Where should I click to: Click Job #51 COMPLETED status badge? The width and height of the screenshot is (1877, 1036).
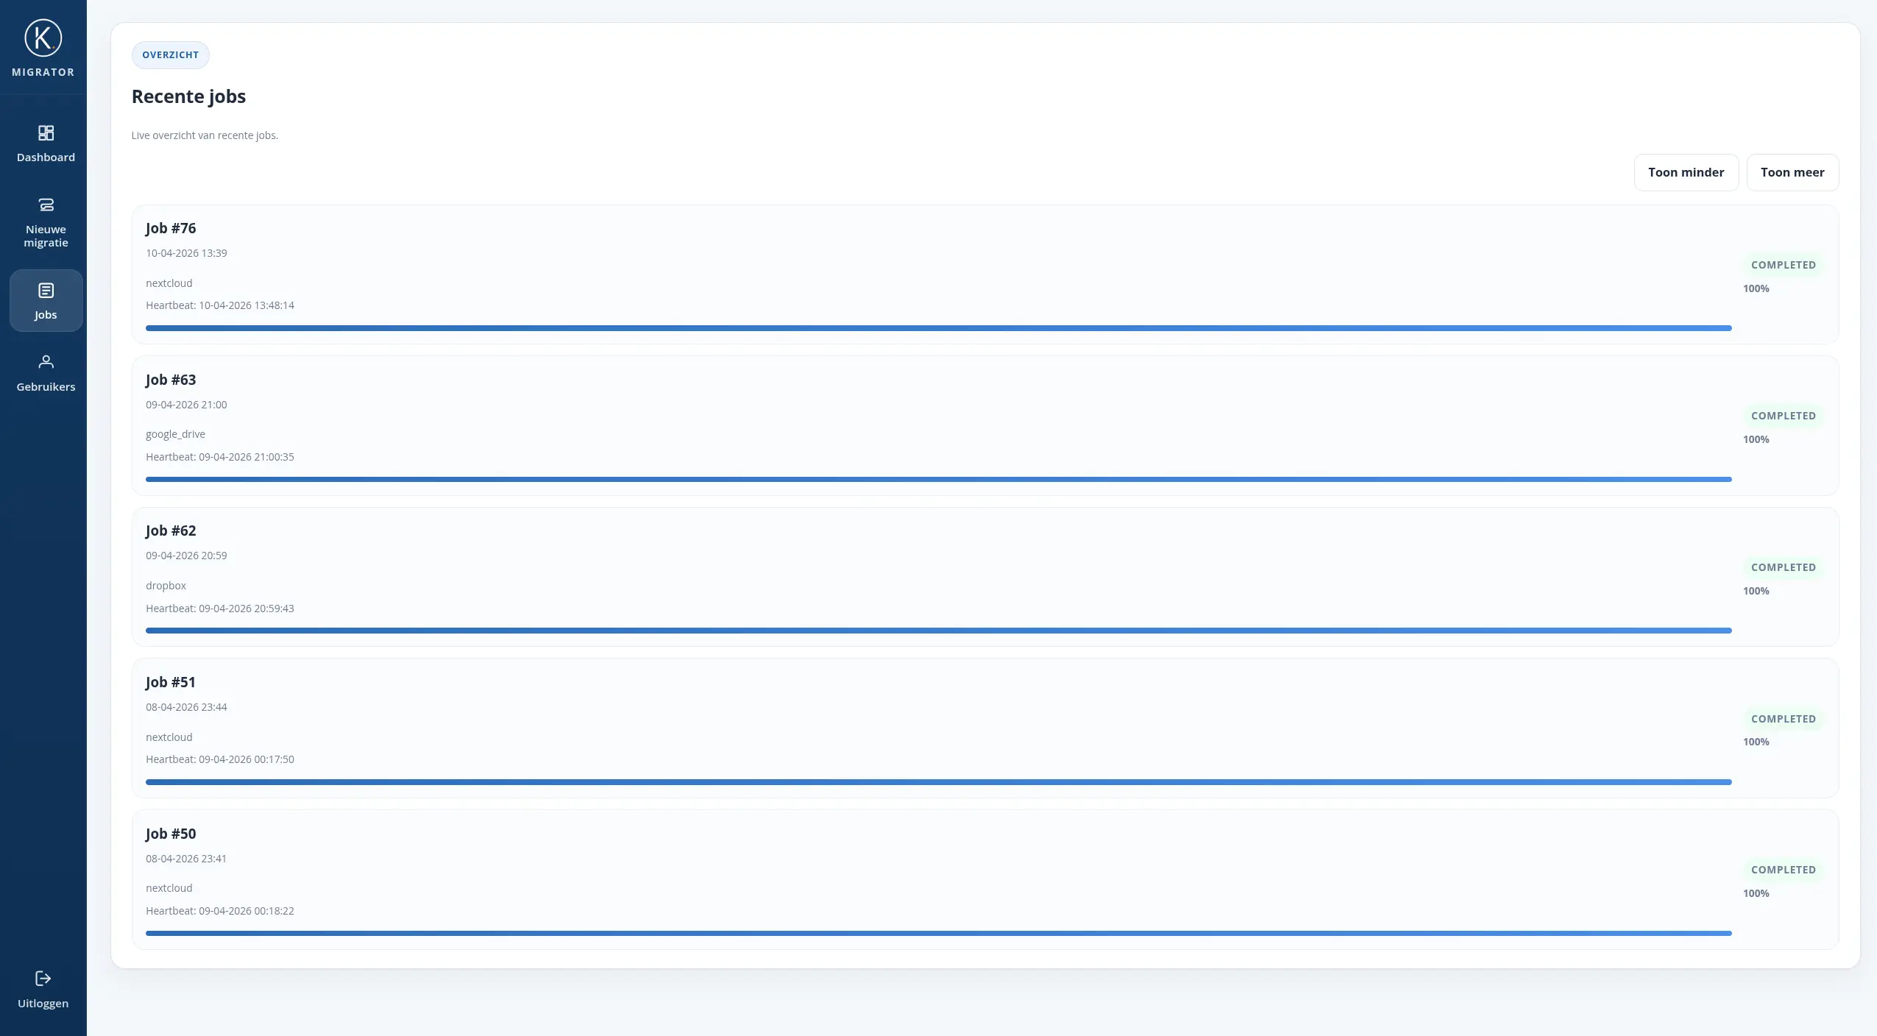point(1783,719)
